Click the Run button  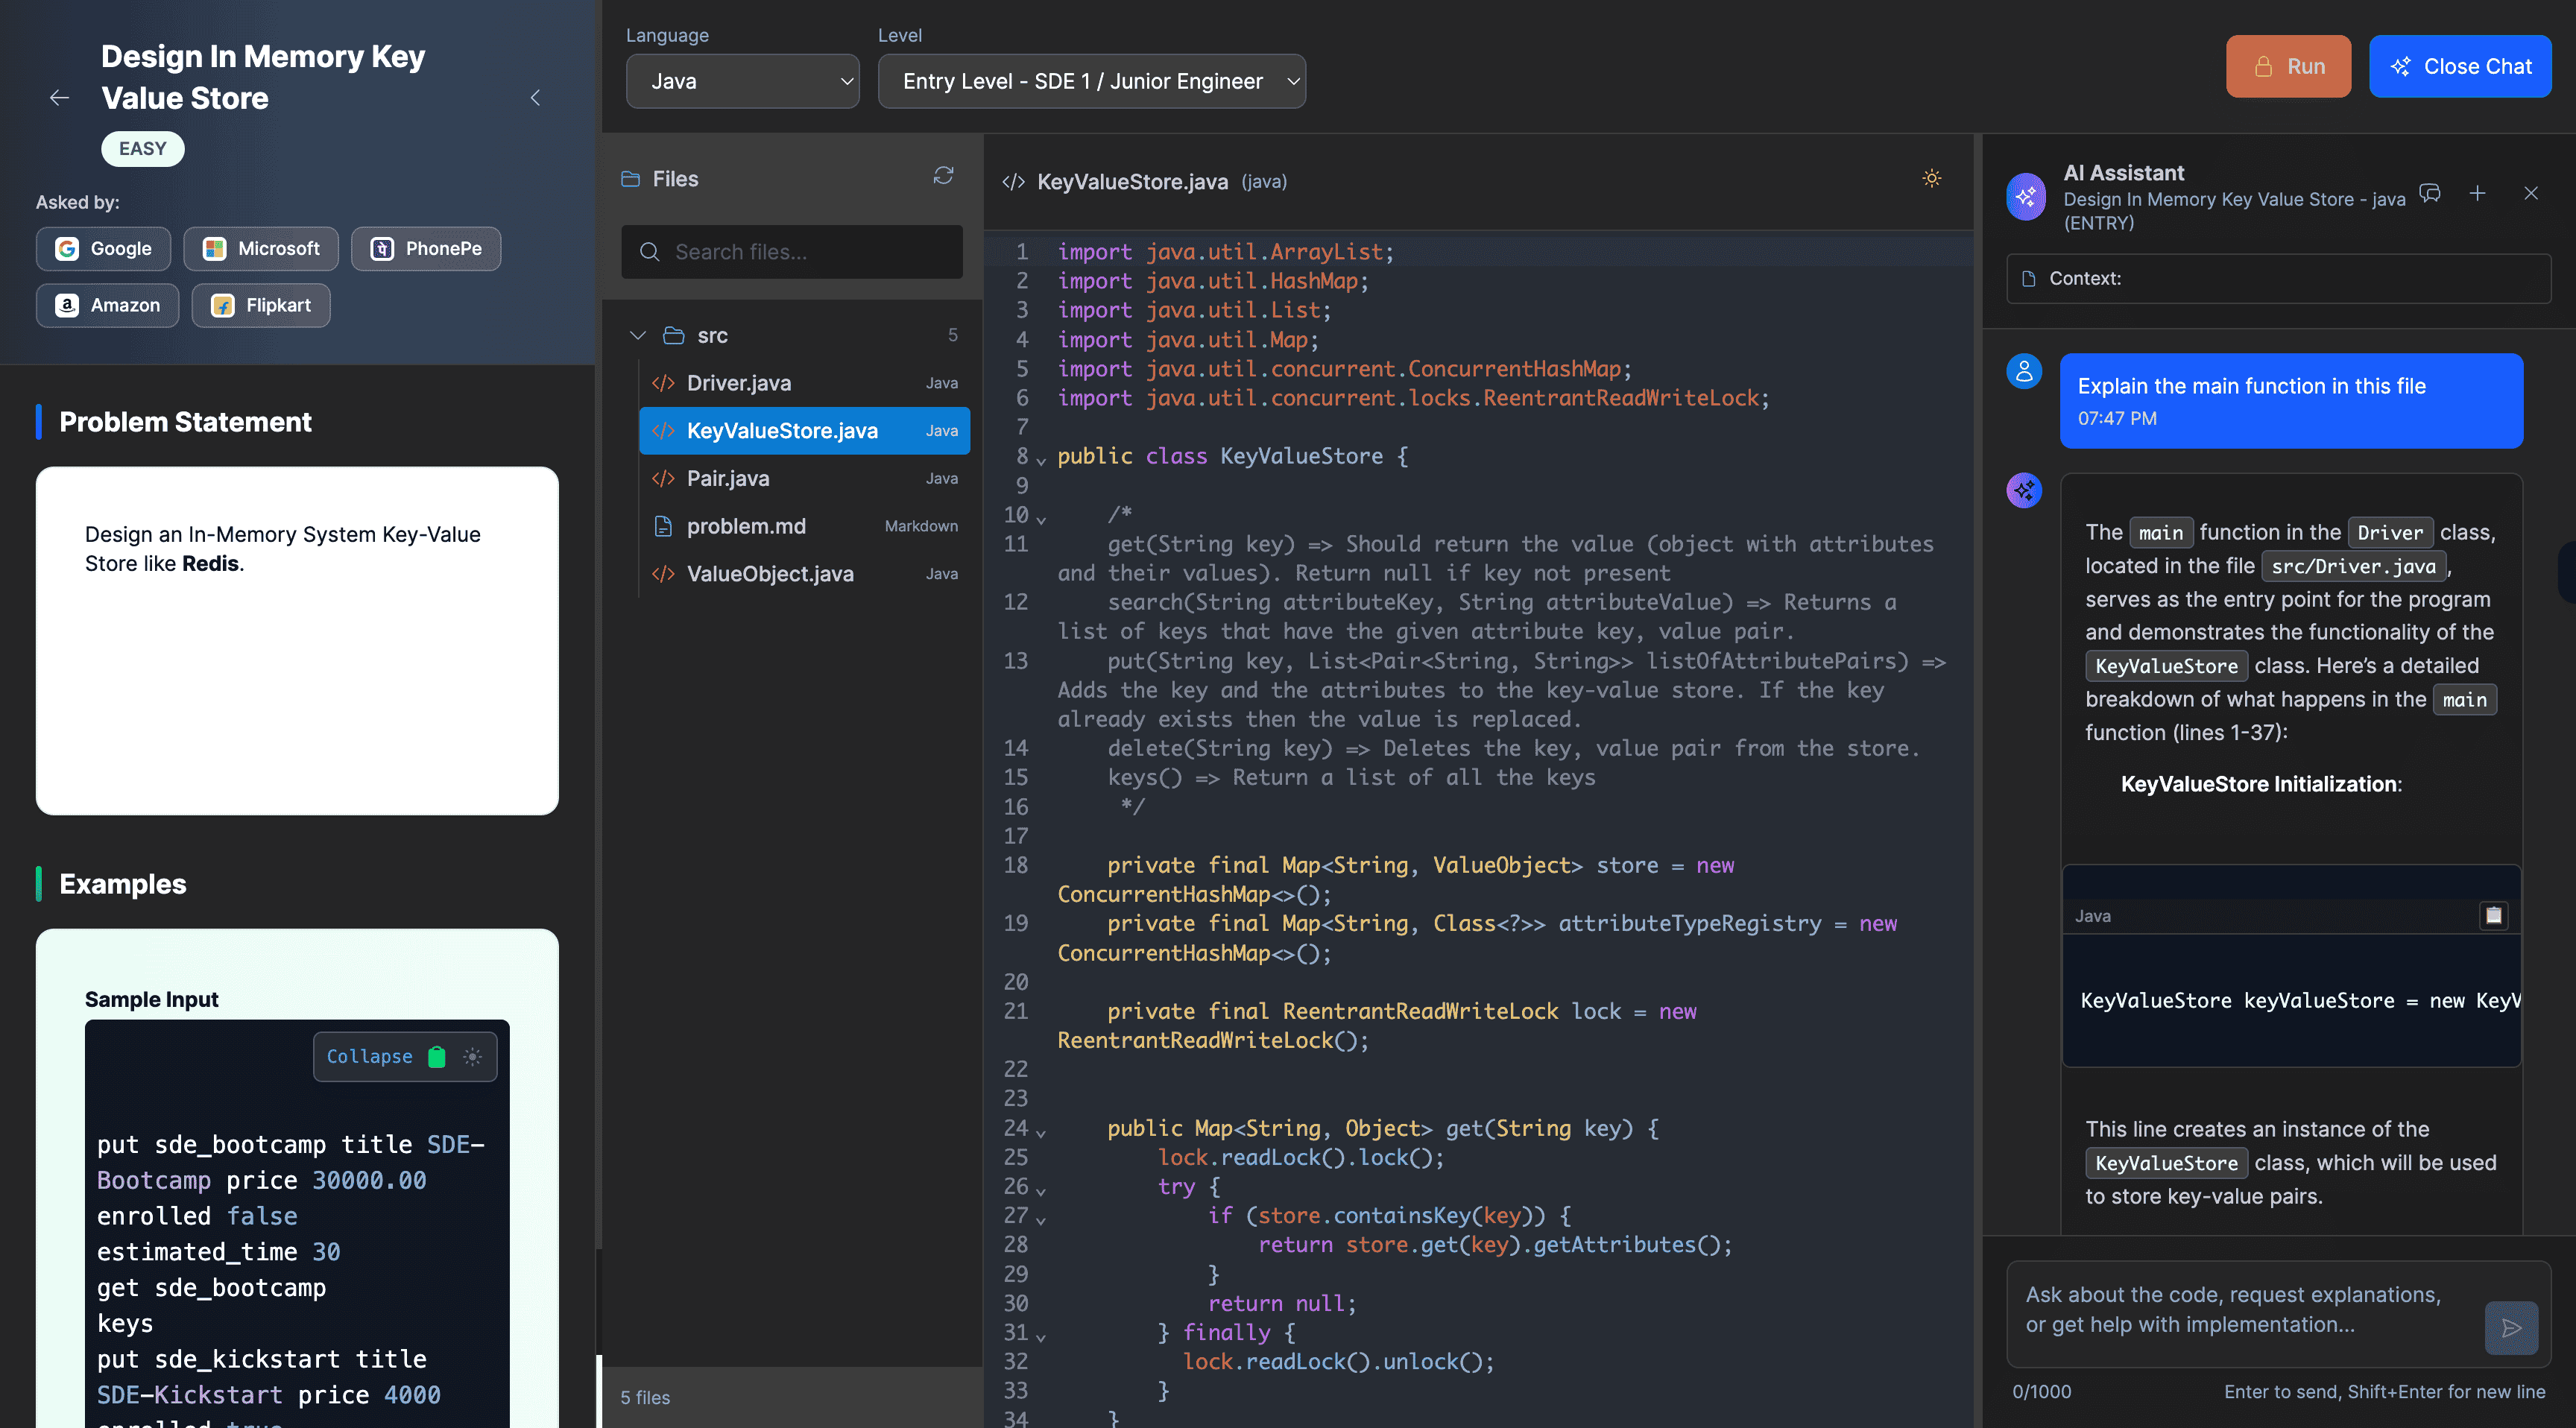click(x=2288, y=66)
